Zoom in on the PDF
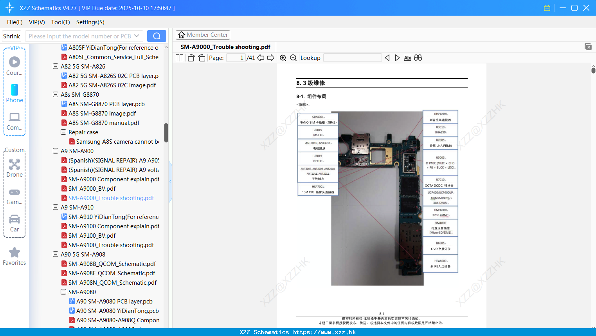 [283, 58]
